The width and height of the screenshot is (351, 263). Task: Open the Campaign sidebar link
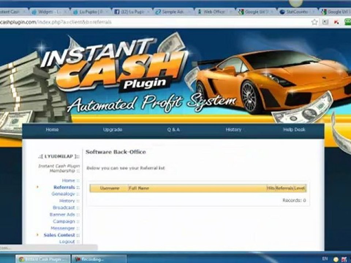click(x=64, y=221)
